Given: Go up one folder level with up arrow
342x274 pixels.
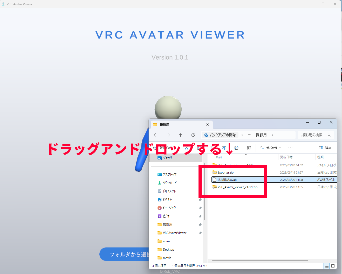Looking at the screenshot, I should (180, 135).
